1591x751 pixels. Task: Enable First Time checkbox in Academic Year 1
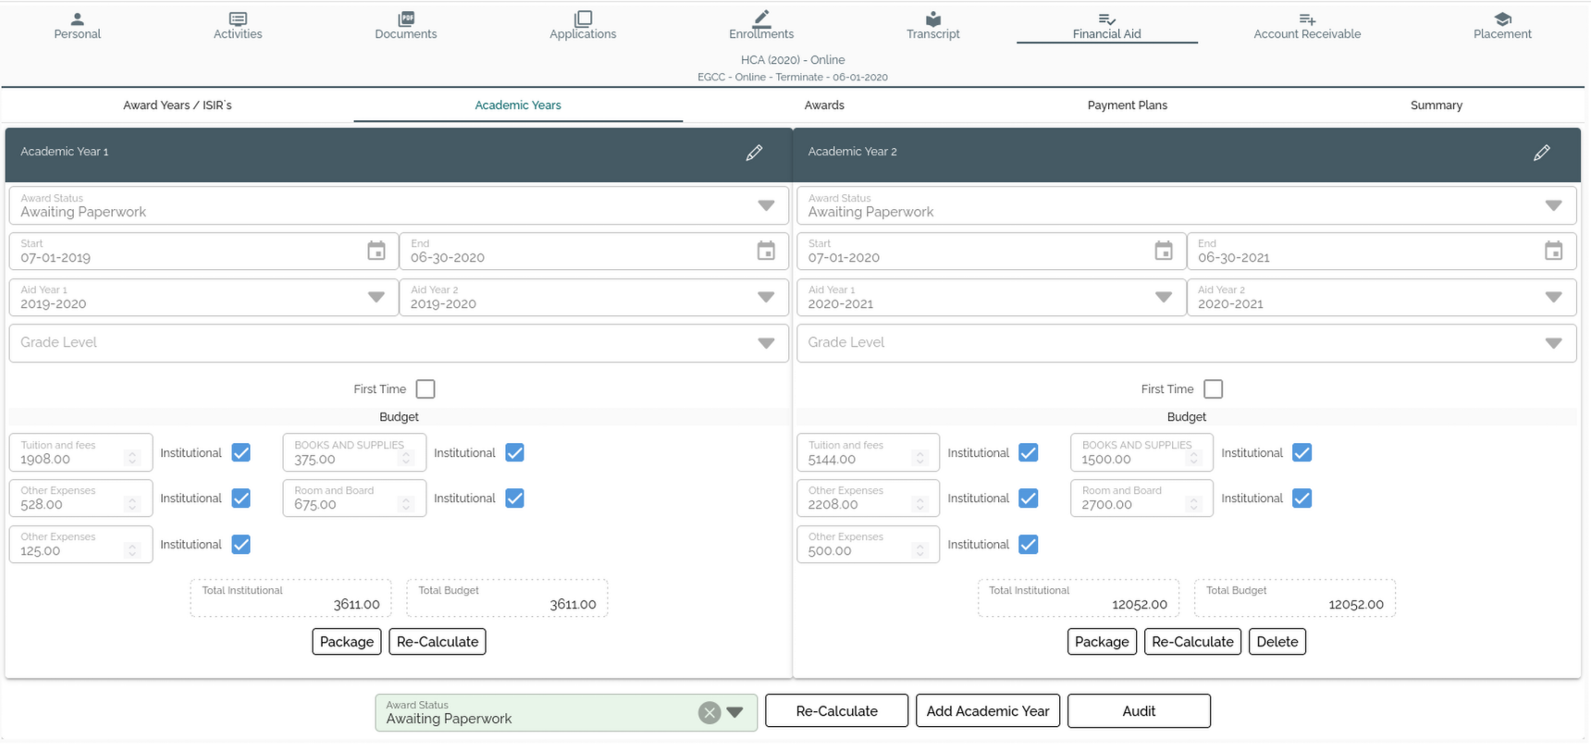pyautogui.click(x=425, y=389)
